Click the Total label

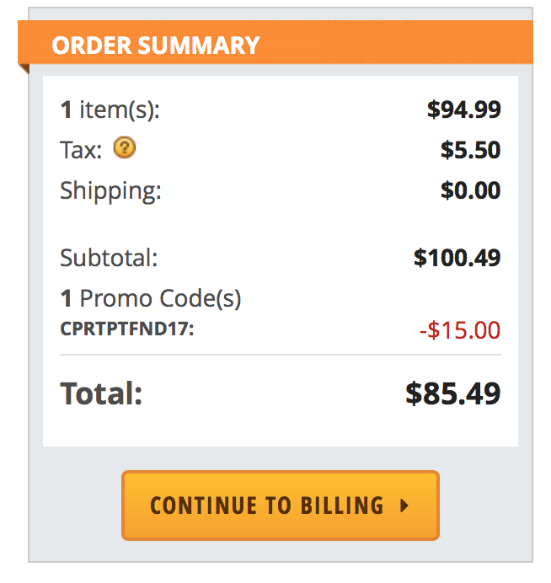coord(101,393)
